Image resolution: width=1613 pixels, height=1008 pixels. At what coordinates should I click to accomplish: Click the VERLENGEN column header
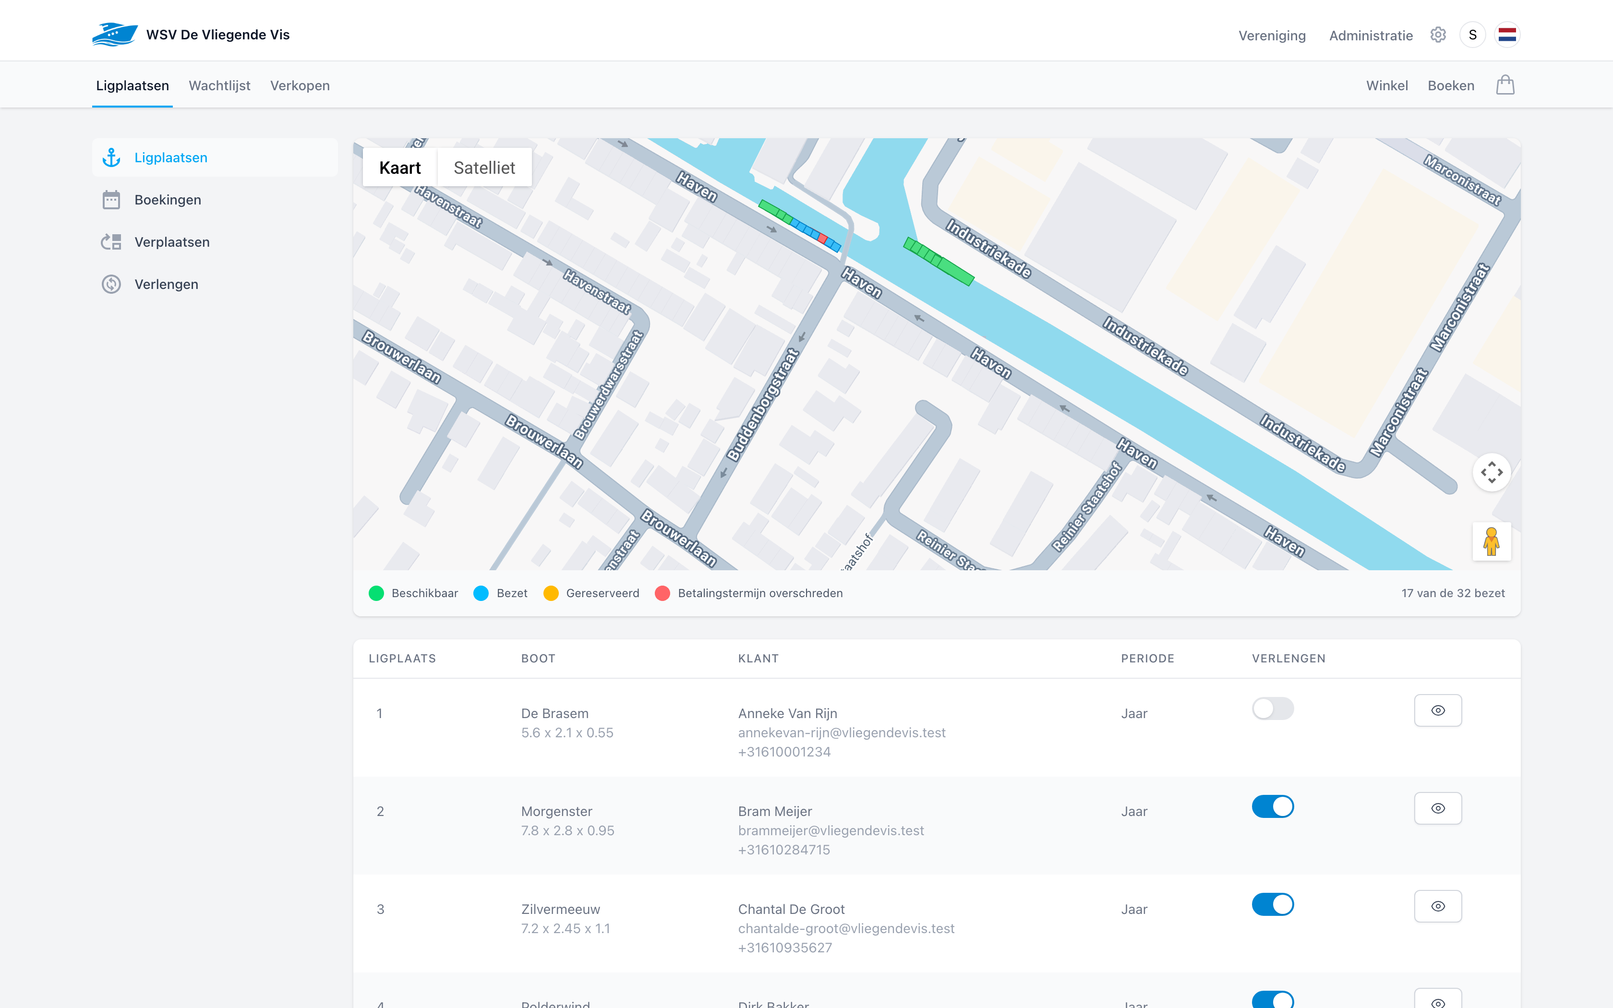tap(1288, 659)
